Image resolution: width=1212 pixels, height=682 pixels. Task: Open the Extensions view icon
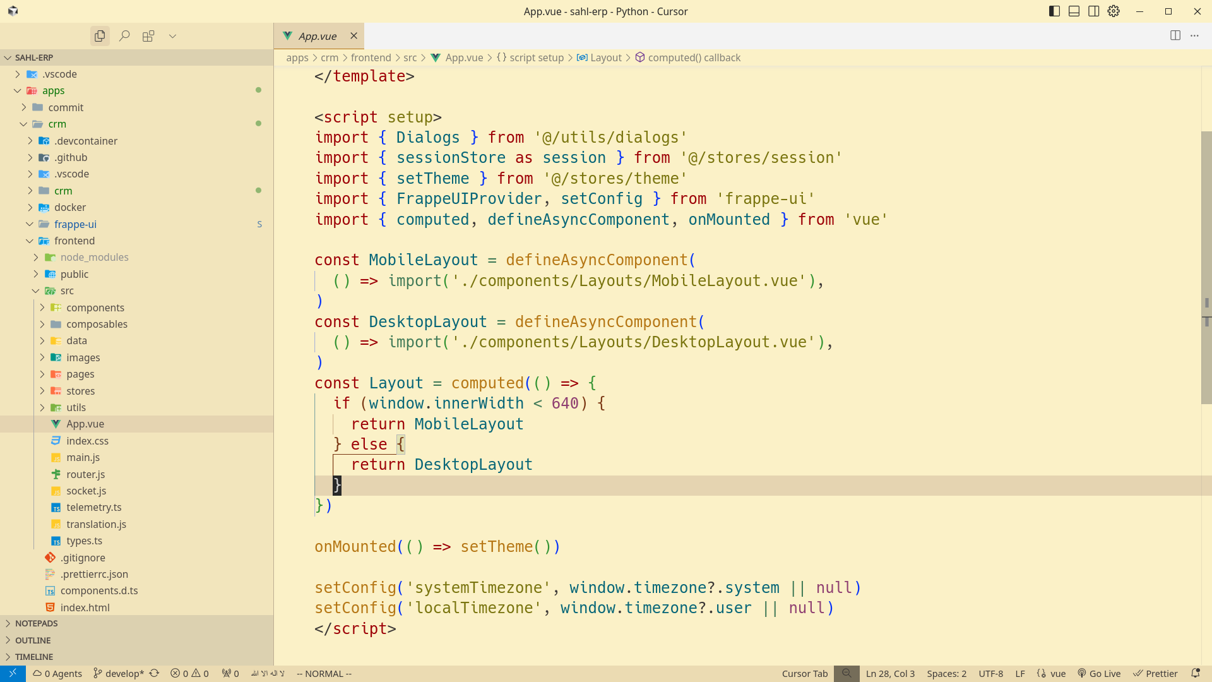click(x=148, y=36)
